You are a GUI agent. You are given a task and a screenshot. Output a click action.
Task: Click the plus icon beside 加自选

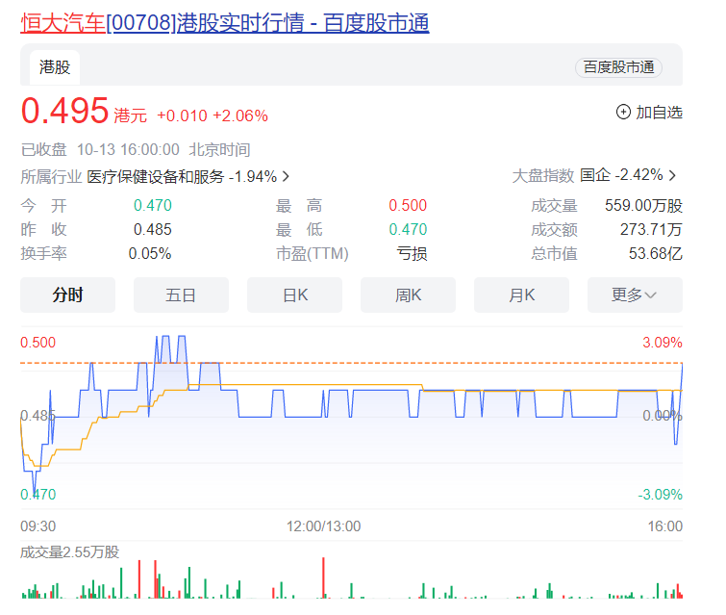click(x=623, y=112)
